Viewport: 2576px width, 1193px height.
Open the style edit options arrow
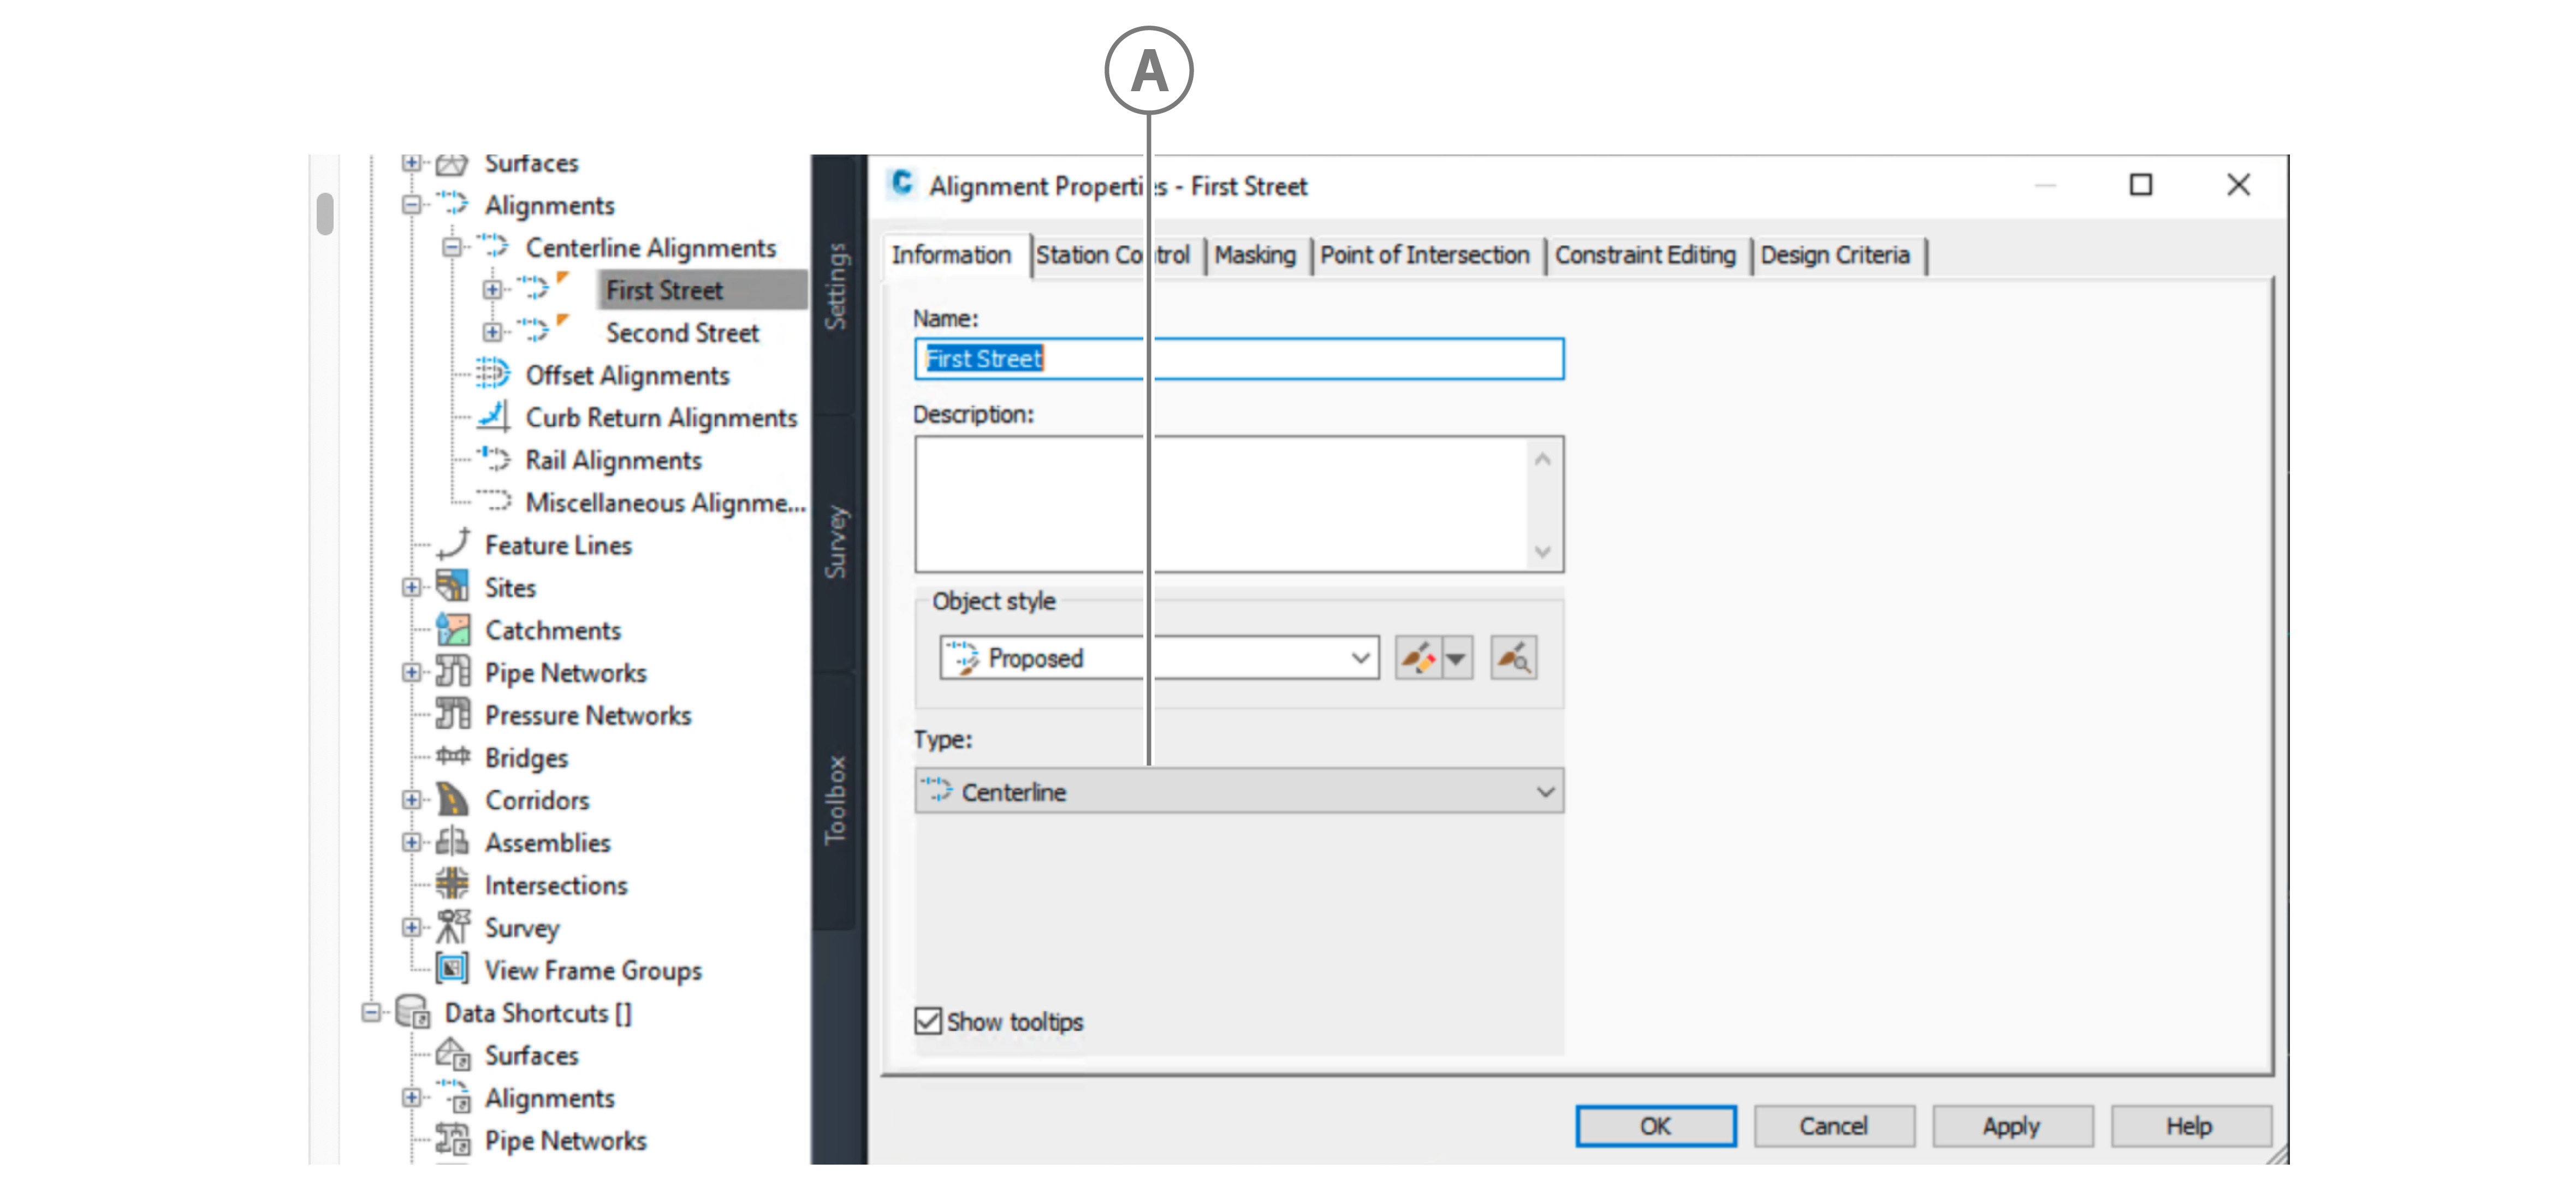pyautogui.click(x=1457, y=658)
